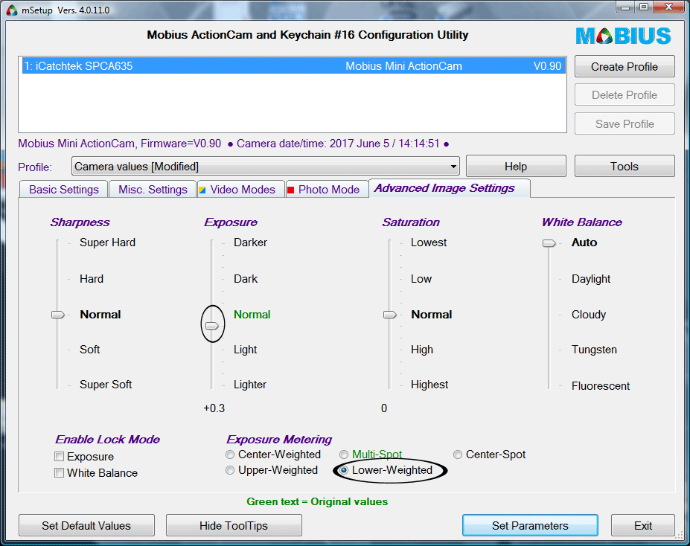Image resolution: width=690 pixels, height=546 pixels.
Task: Click the mSetup app icon in title bar
Action: [11, 10]
